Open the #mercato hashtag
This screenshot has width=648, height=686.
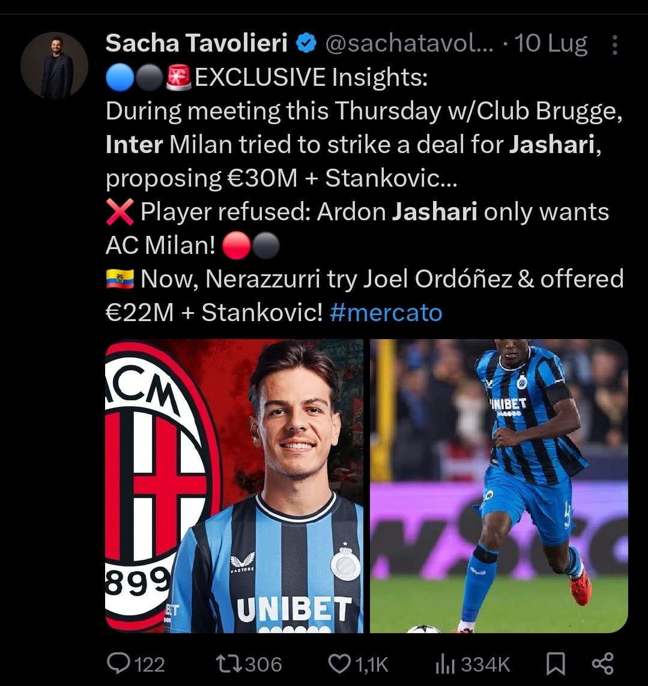tap(386, 313)
